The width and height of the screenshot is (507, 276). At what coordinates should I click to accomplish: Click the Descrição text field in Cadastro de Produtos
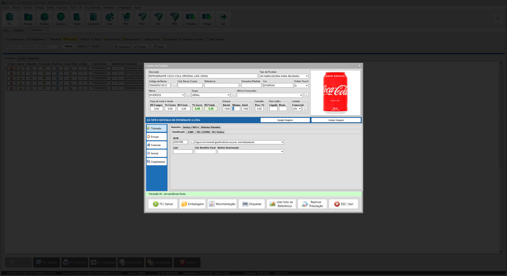(203, 76)
